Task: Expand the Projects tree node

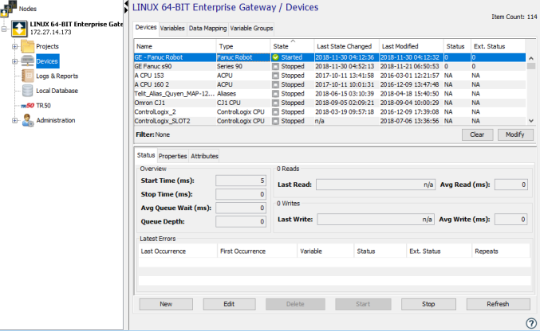Action: pos(14,47)
